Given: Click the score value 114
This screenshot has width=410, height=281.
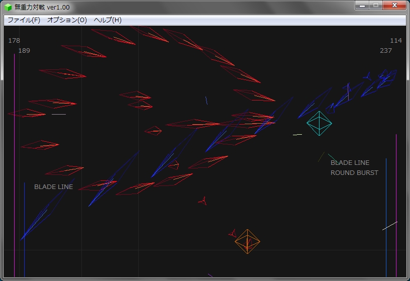Looking at the screenshot, I should (396, 41).
